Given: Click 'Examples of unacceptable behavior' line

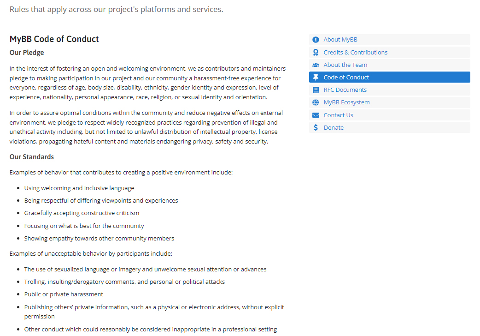Looking at the screenshot, I should (x=91, y=254).
